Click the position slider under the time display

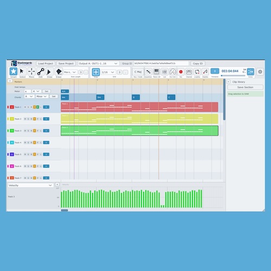point(233,75)
